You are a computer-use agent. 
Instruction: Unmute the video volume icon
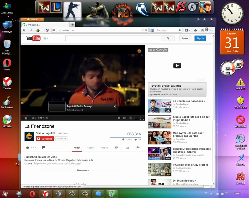[x=34, y=118]
